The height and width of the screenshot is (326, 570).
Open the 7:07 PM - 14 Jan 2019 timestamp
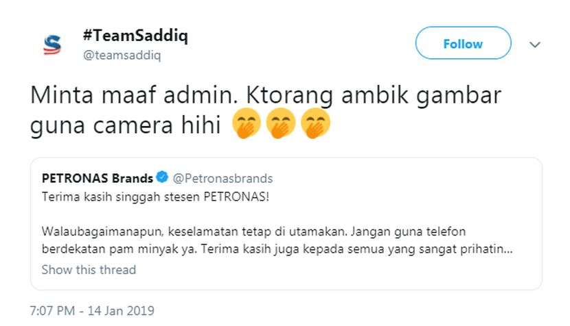[x=92, y=310]
